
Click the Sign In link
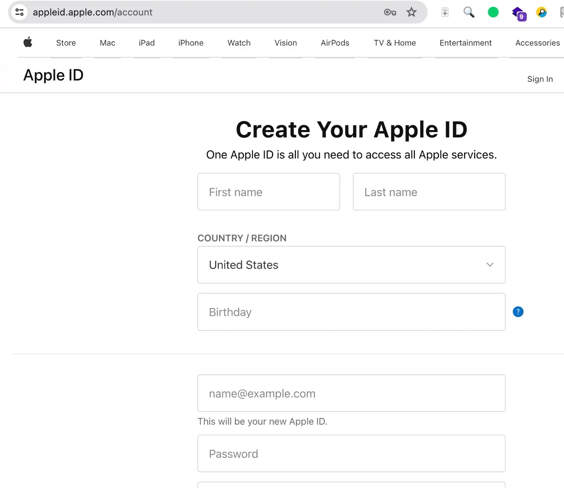click(540, 79)
